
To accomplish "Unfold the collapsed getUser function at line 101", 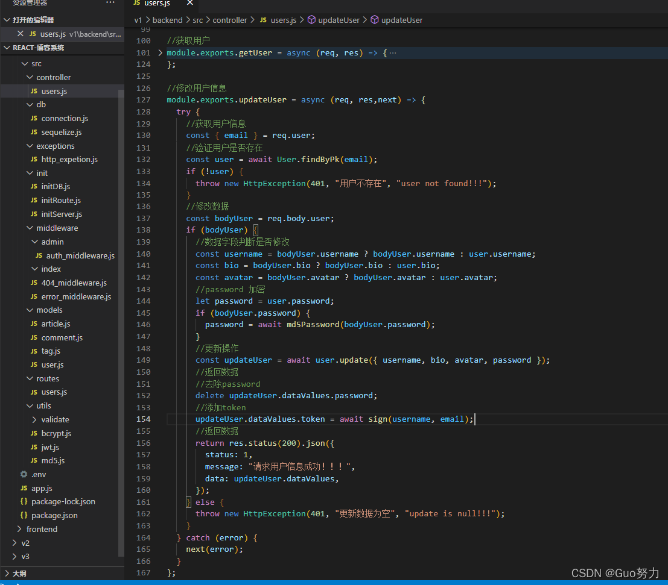I will [160, 53].
